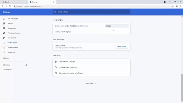Image resolution: width=183 pixels, height=103 pixels.
Task: Open the Google search engine dropdown
Action: pyautogui.click(x=116, y=26)
